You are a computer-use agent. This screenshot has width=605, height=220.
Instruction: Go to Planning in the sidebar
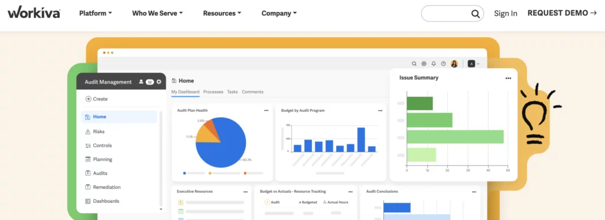point(99,160)
